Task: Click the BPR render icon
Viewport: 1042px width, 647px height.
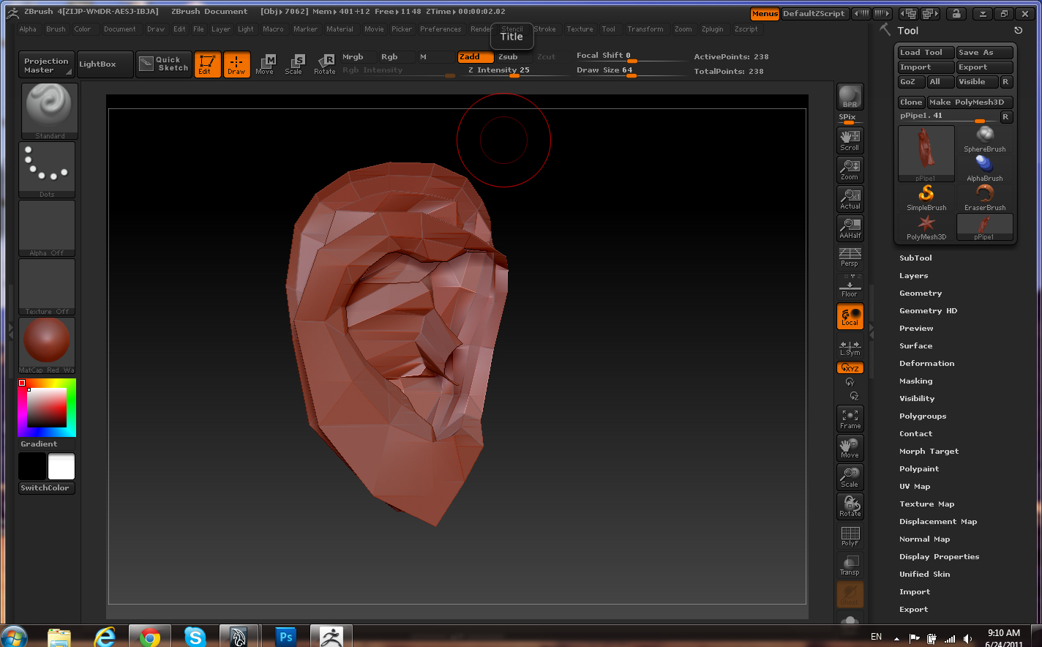Action: click(x=849, y=95)
